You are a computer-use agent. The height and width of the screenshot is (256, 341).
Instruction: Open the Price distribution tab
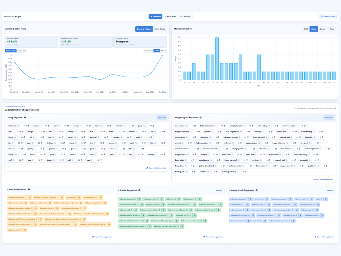point(332,29)
